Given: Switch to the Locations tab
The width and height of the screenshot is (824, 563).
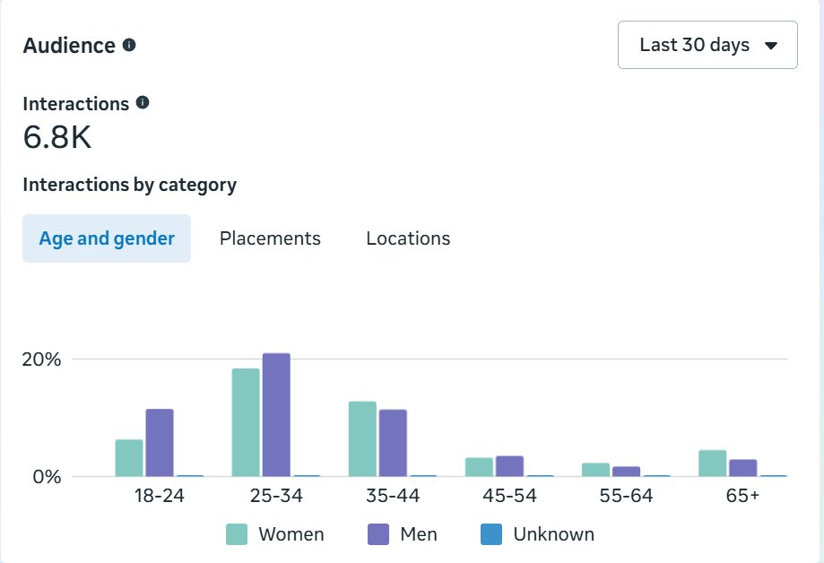Looking at the screenshot, I should (x=408, y=238).
